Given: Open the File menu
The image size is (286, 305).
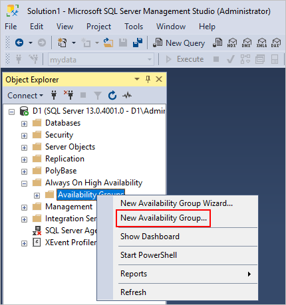Looking at the screenshot, I should click(x=11, y=27).
